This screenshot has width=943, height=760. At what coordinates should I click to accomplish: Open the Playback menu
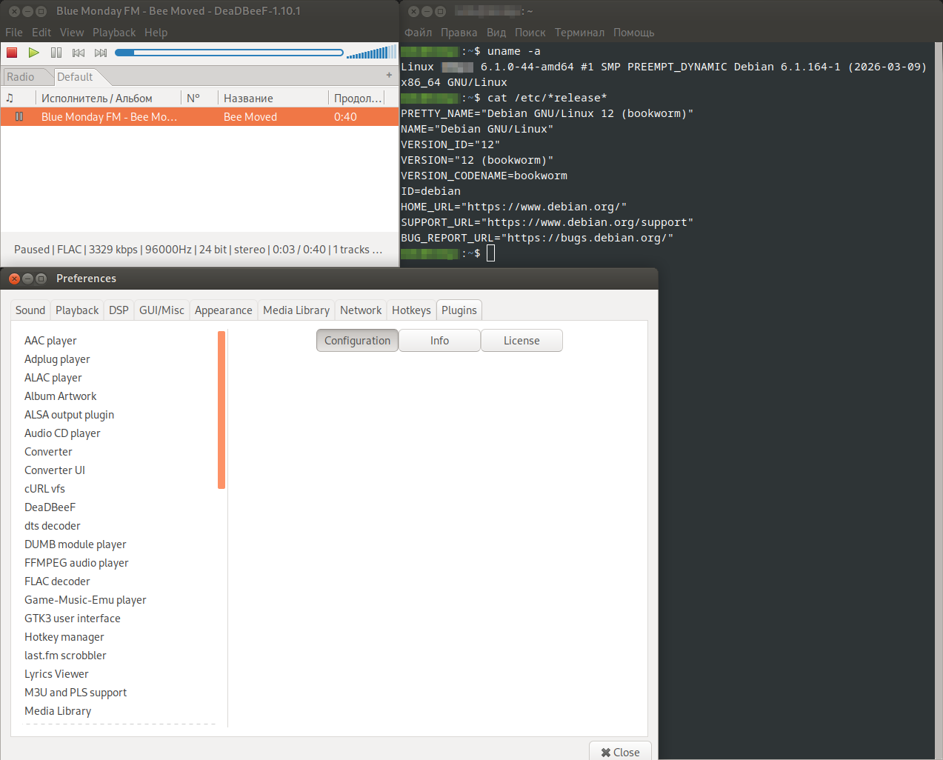coord(113,33)
